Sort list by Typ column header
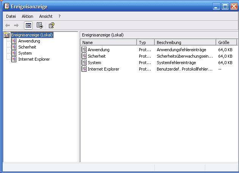 pos(146,42)
